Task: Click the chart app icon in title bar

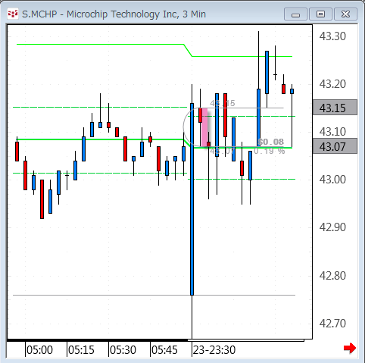Action: (x=13, y=14)
